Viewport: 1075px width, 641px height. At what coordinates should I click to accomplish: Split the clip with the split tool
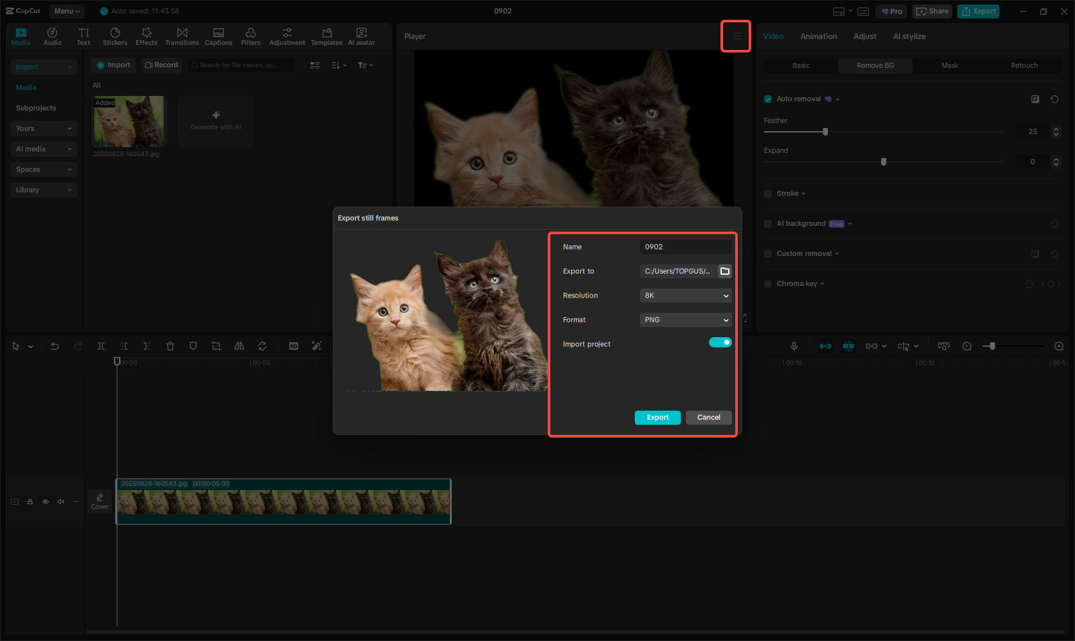100,345
